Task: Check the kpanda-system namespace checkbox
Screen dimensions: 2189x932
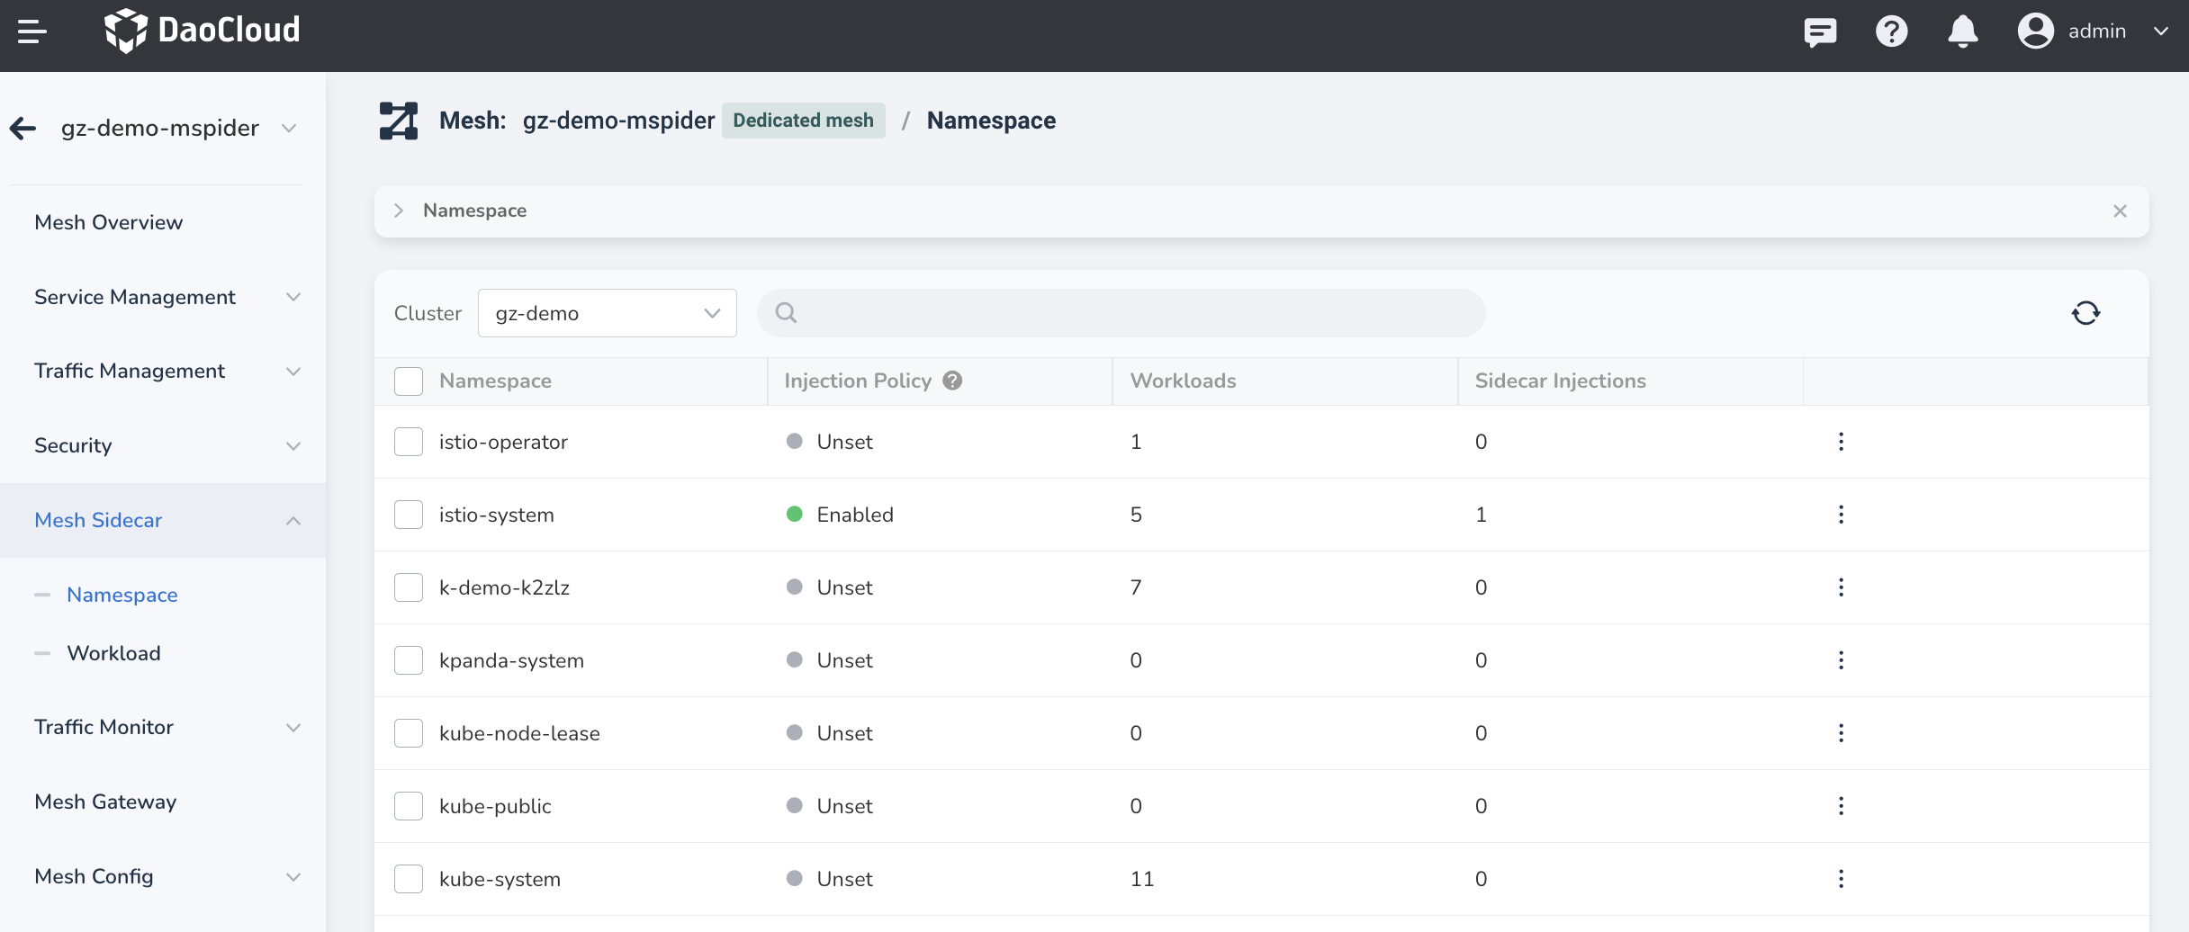Action: [409, 660]
